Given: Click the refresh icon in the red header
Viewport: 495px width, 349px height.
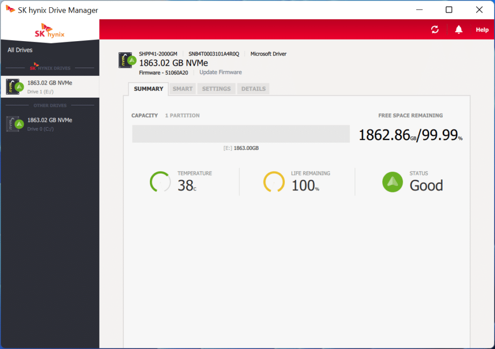Looking at the screenshot, I should tap(435, 29).
